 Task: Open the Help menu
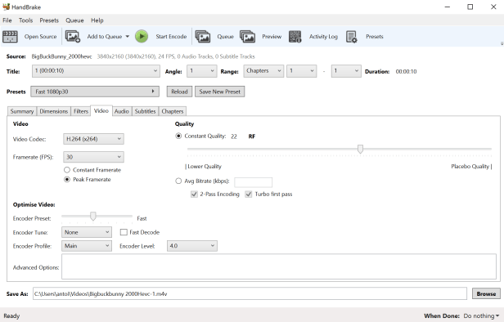[x=97, y=20]
